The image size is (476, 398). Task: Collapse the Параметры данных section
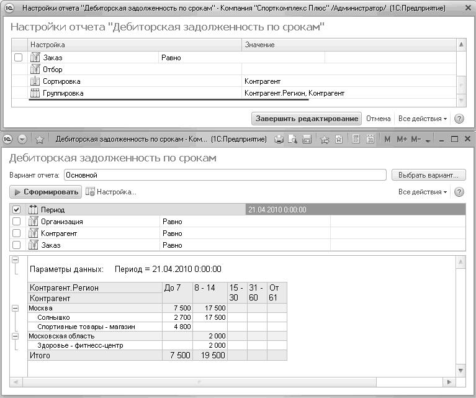pyautogui.click(x=15, y=260)
